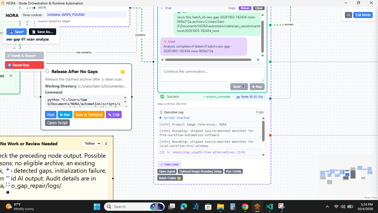Click Optional Image Branding Setup

pyautogui.click(x=201, y=171)
